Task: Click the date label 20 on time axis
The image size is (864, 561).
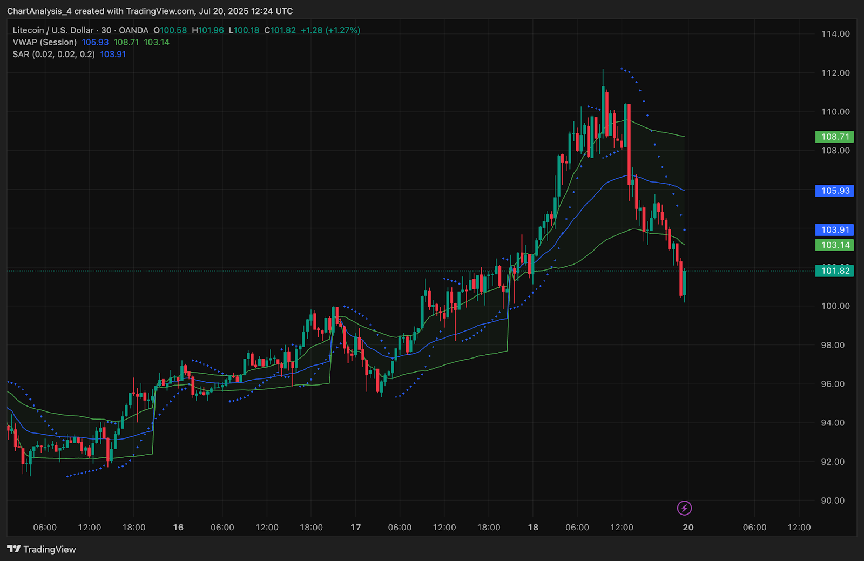Action: (x=688, y=528)
